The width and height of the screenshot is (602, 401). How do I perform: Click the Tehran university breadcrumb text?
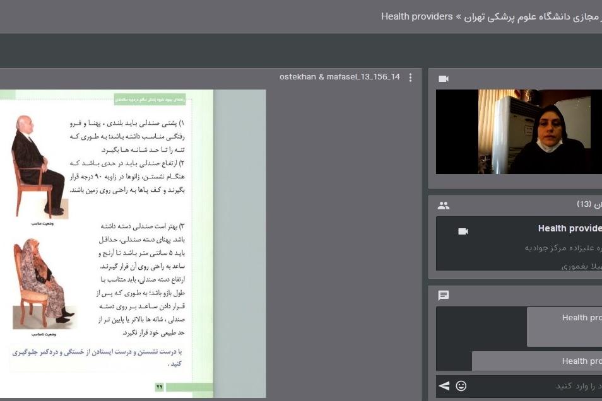[x=530, y=16]
